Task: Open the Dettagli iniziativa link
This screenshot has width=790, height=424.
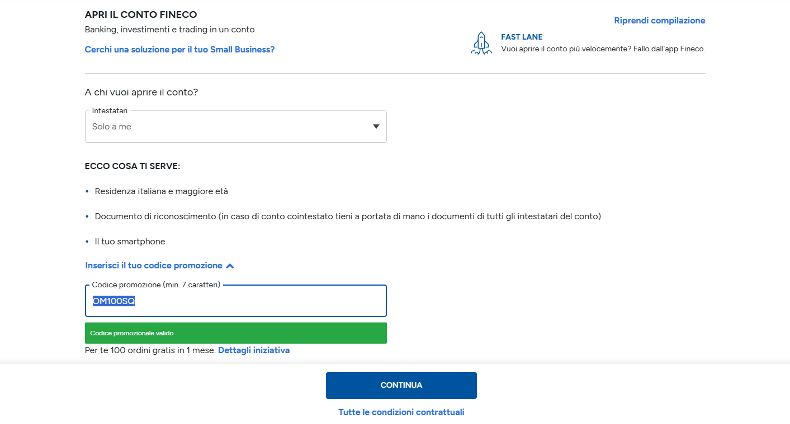Action: pos(254,350)
